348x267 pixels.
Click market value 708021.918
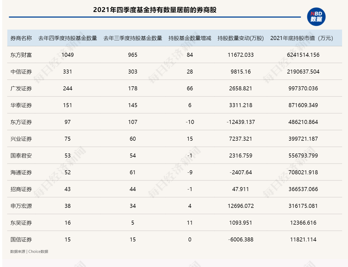(303, 172)
